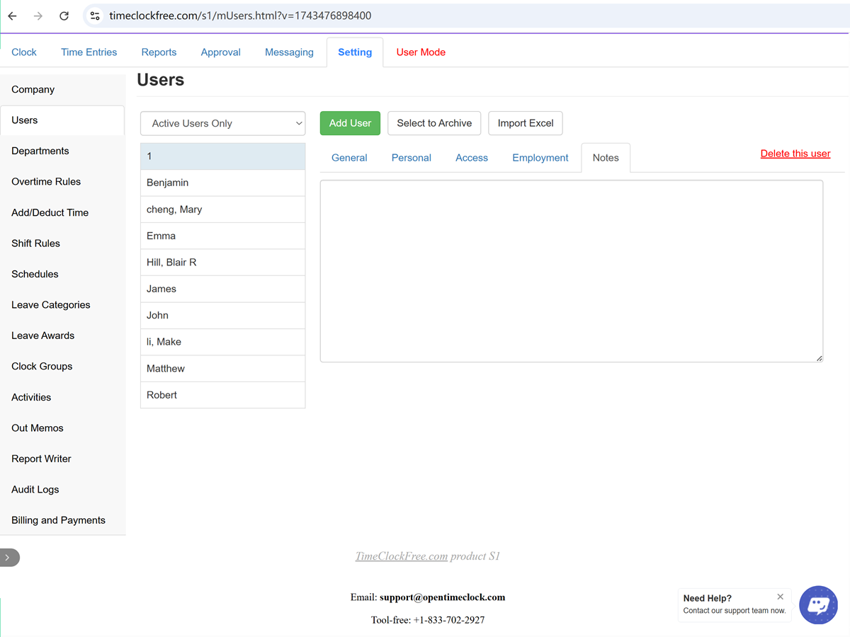Select the Notes user tab
The image size is (850, 637).
(x=606, y=158)
